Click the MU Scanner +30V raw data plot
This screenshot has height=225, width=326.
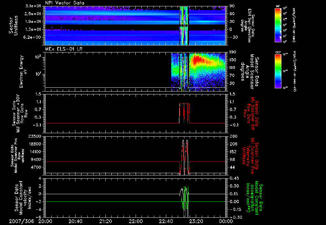(x=135, y=113)
